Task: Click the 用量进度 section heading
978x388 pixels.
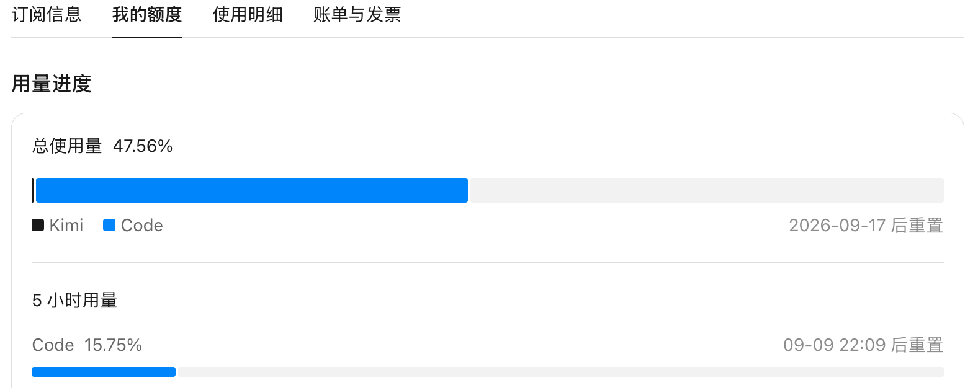Action: tap(52, 84)
